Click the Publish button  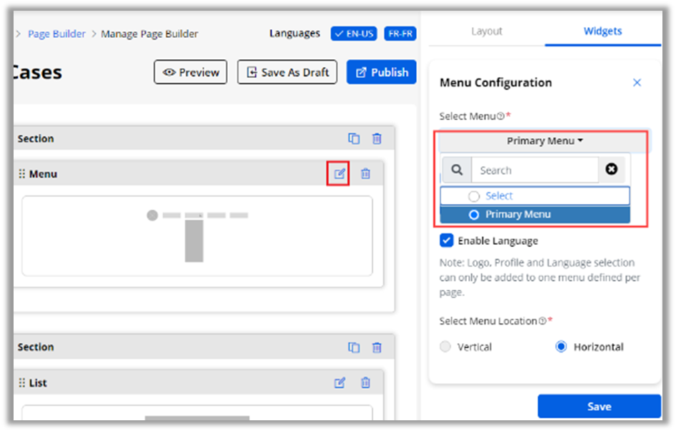pyautogui.click(x=381, y=72)
